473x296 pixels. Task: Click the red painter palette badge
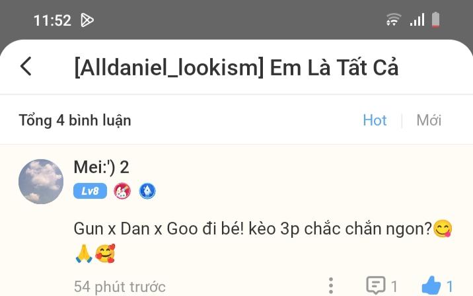[122, 191]
